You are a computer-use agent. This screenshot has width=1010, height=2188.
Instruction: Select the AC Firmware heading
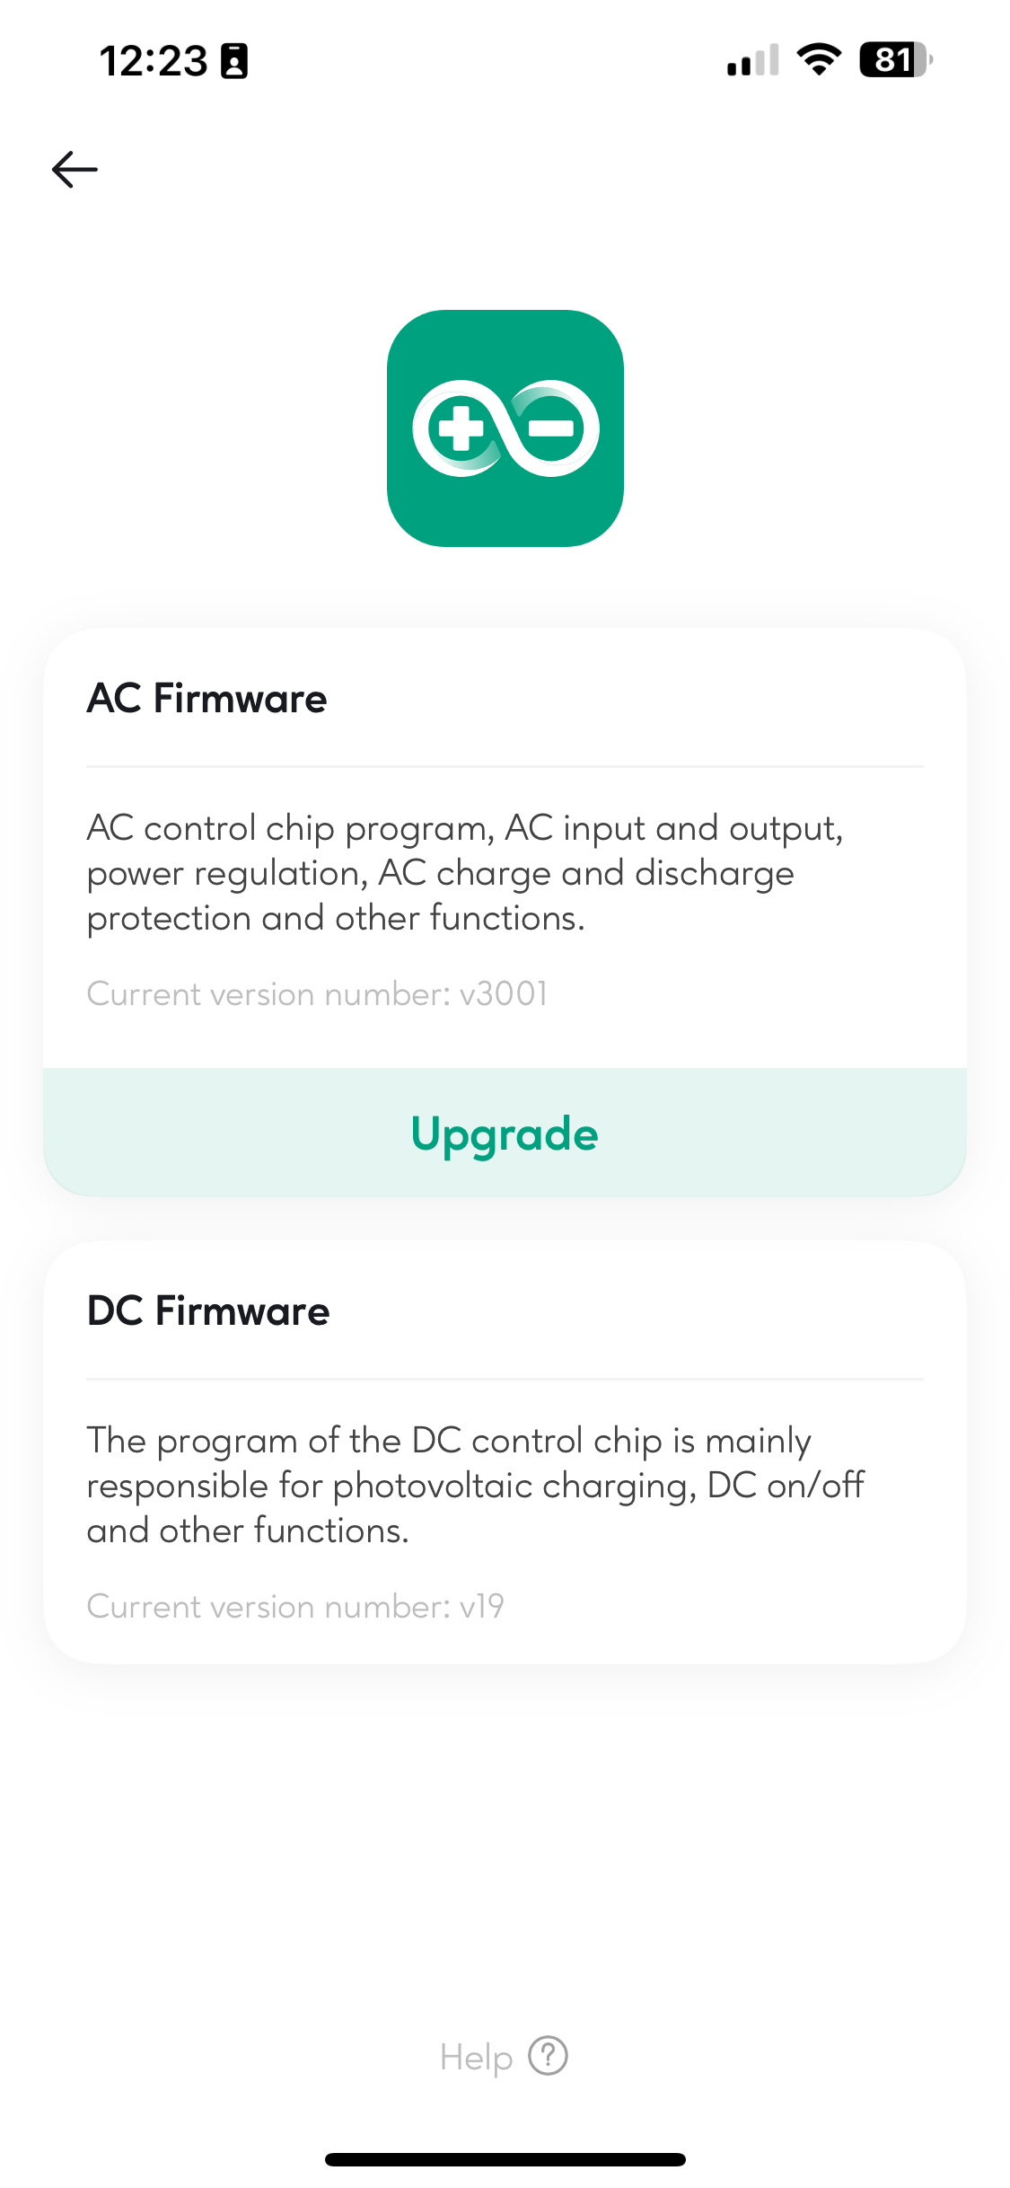[207, 698]
